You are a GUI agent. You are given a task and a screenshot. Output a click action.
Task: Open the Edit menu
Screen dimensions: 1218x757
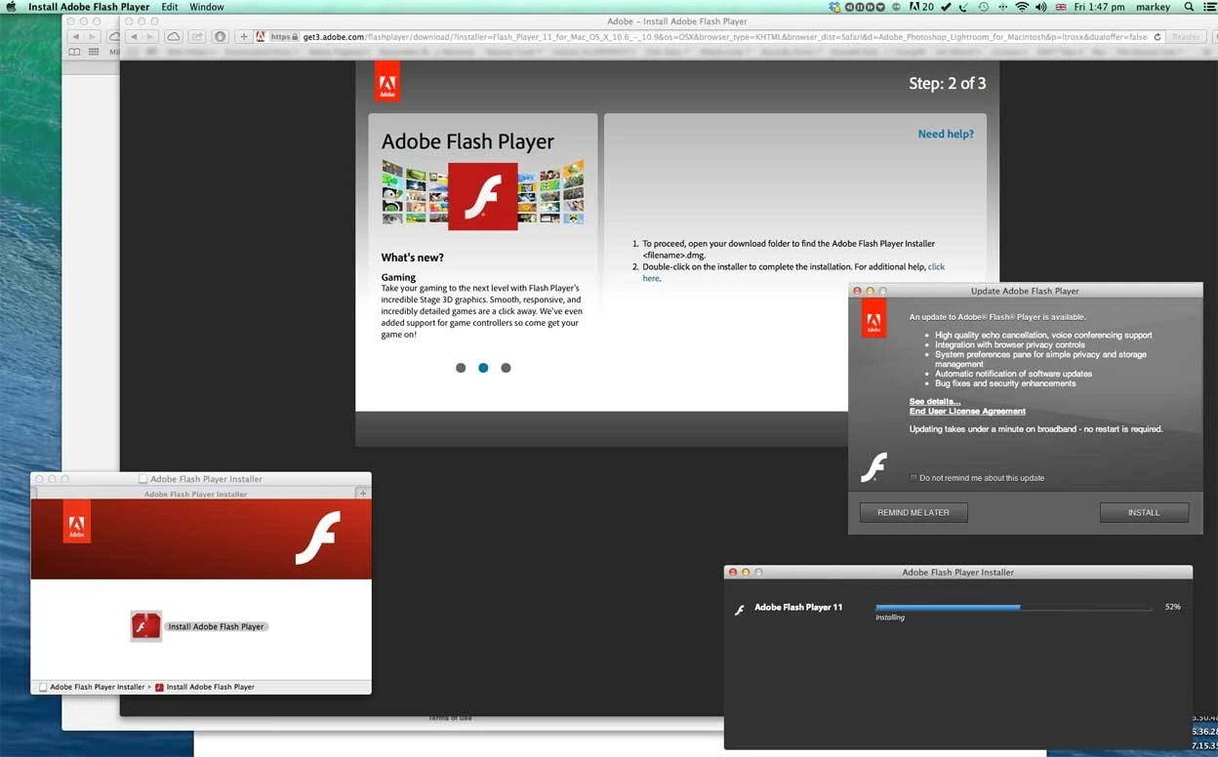click(170, 7)
